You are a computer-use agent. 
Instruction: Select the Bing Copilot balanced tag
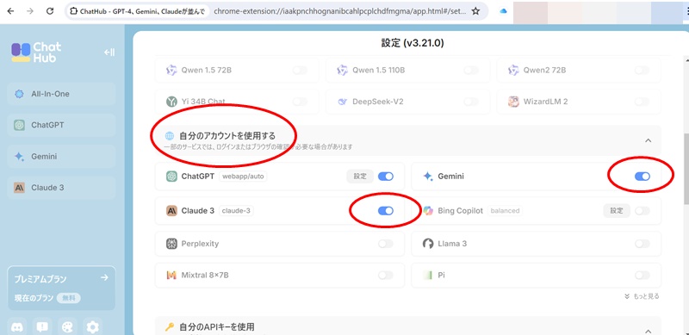pos(505,211)
